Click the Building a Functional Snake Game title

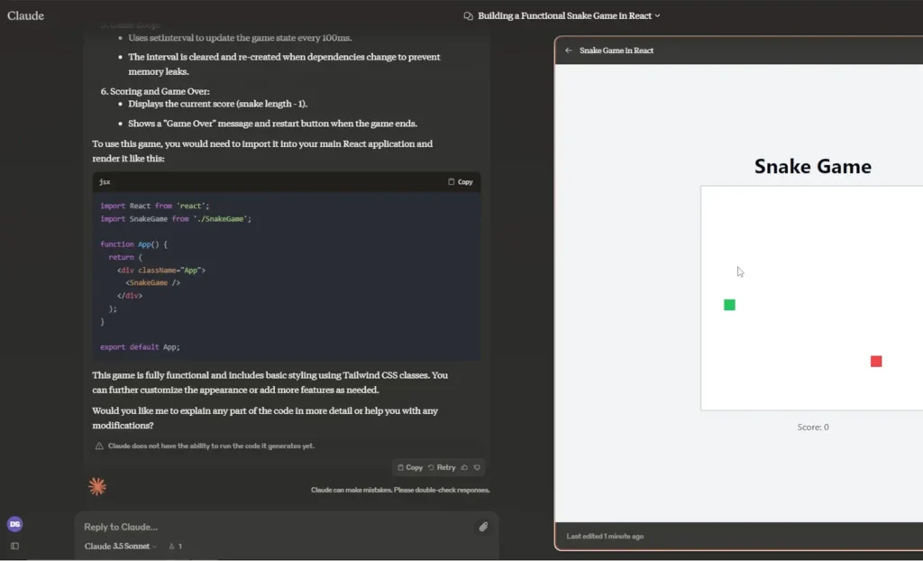coord(564,16)
